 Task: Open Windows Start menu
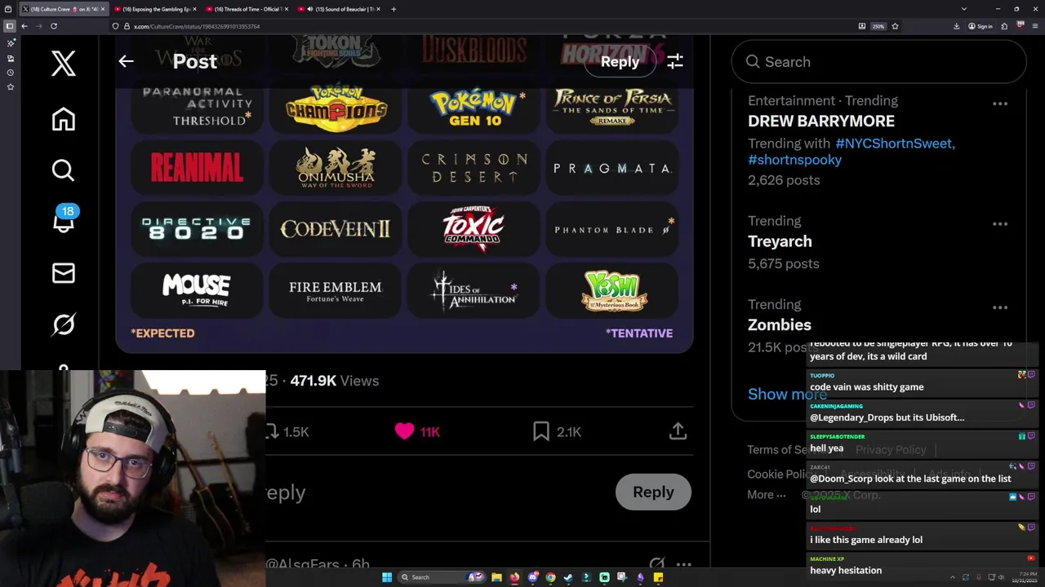pyautogui.click(x=387, y=577)
